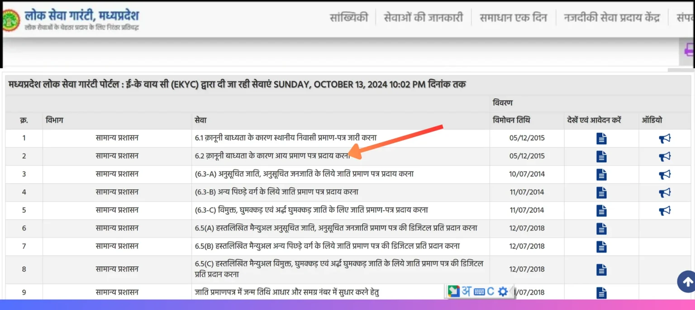Open नजदीकी सेवा प्रदाय केंद्र menu
The image size is (695, 310).
click(611, 18)
